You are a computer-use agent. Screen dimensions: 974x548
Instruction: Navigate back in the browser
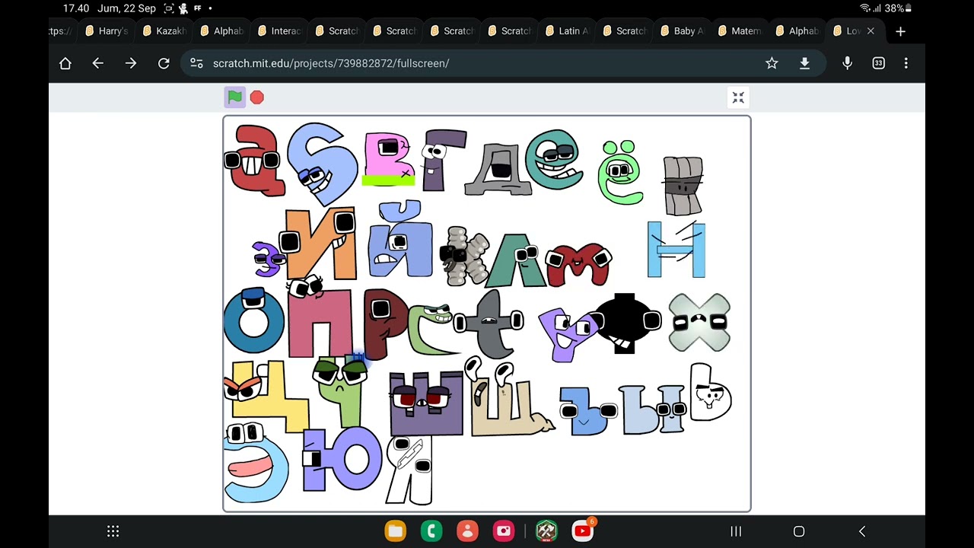point(98,63)
